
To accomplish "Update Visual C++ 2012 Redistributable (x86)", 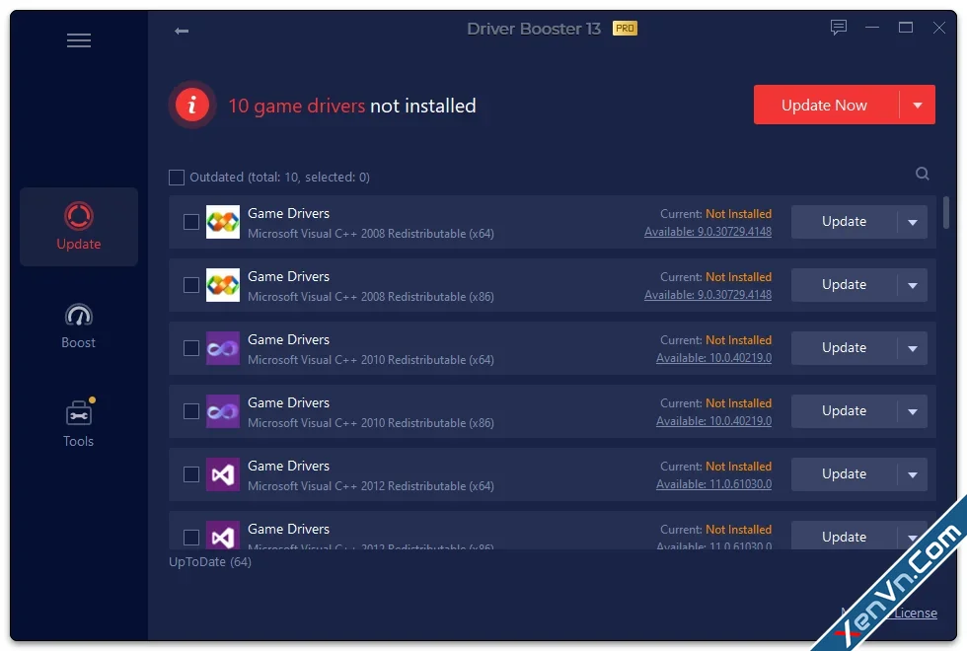I will [x=844, y=535].
